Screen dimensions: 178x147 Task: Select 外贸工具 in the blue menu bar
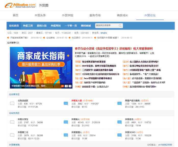click(x=28, y=26)
